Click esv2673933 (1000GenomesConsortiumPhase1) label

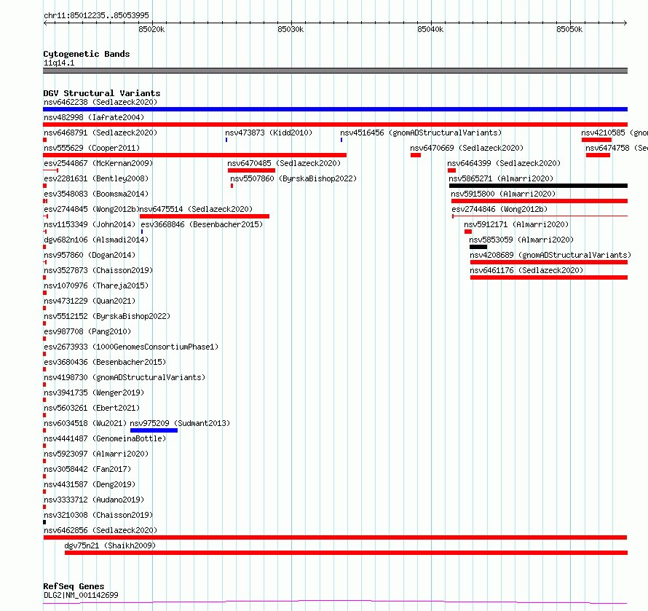coord(131,347)
